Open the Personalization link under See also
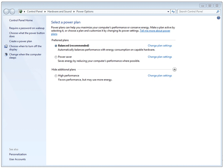The image size is (224, 168). 18,154
